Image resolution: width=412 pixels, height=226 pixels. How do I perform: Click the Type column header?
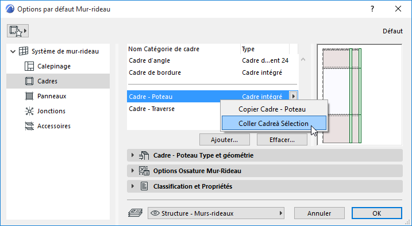[x=265, y=49]
